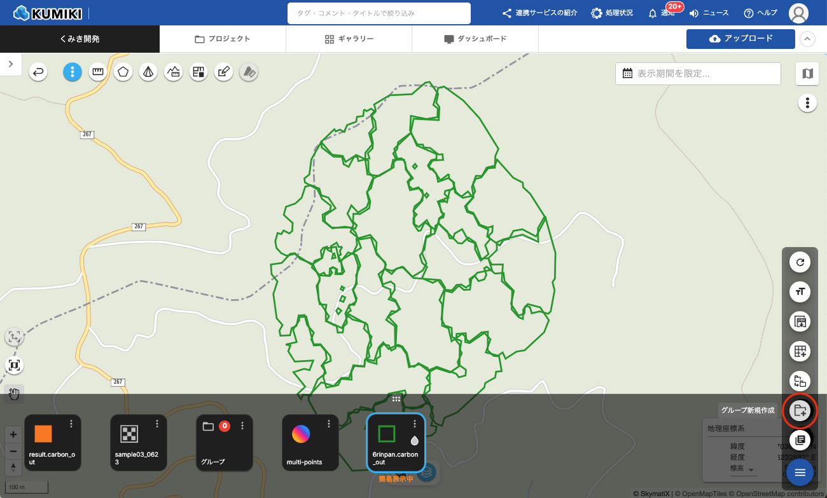This screenshot has width=827, height=498.
Task: Select the pentagon area measurement tool
Action: coord(123,72)
